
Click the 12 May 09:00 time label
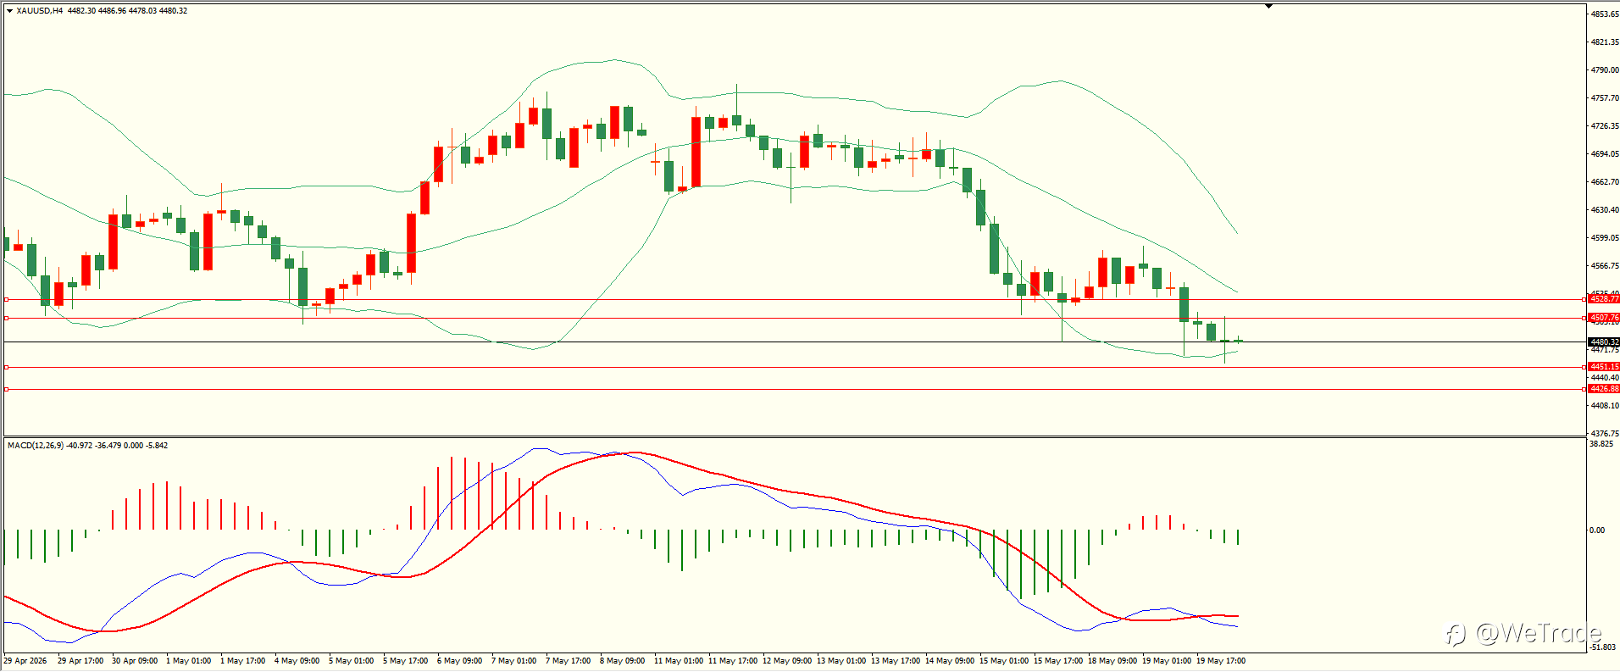click(787, 661)
